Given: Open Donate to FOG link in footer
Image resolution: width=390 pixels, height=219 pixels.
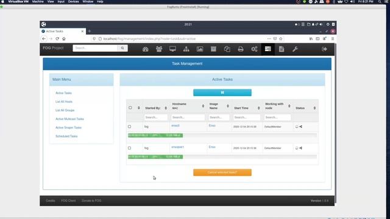Looking at the screenshot, I should coord(91,201).
